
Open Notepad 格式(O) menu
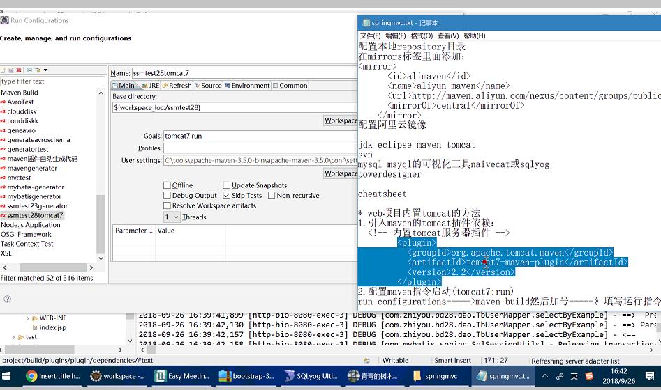pyautogui.click(x=422, y=36)
